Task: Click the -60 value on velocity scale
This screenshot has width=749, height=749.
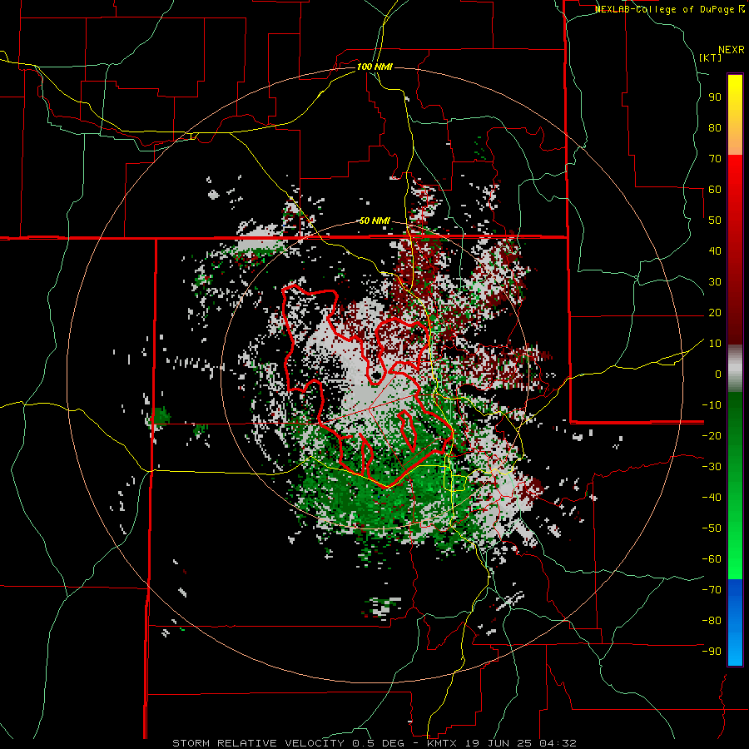Action: [712, 559]
